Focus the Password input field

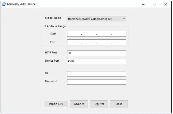tap(97, 82)
